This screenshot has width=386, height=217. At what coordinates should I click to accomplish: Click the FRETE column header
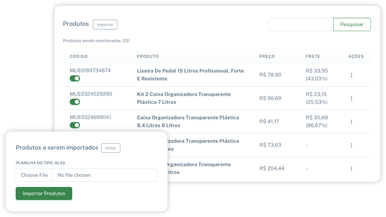pyautogui.click(x=313, y=56)
